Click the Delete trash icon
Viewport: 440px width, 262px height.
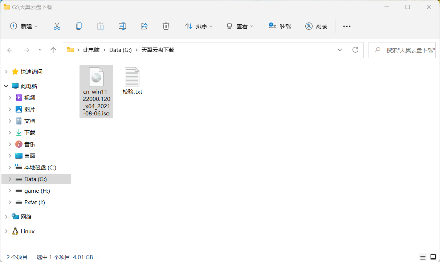click(x=166, y=26)
